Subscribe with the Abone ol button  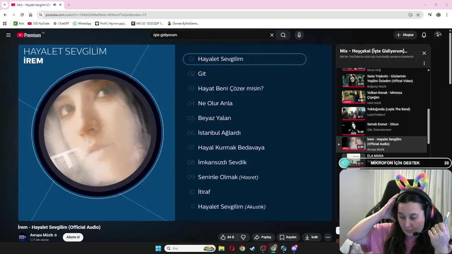73,237
